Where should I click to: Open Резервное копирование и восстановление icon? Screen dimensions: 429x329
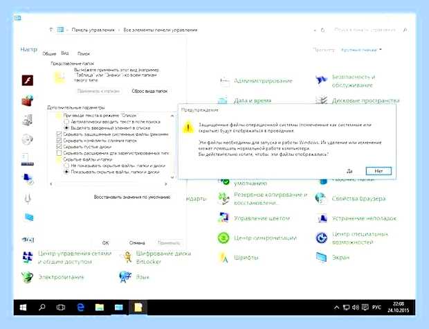[223, 198]
